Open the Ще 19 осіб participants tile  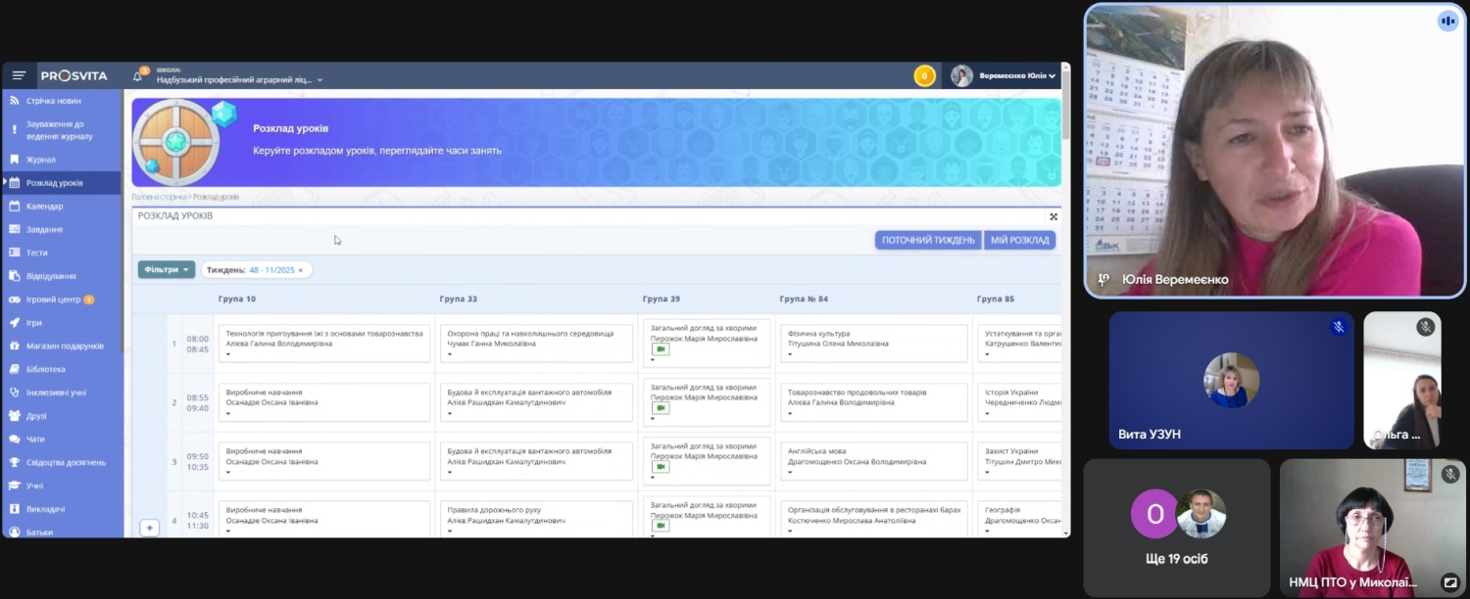1176,529
